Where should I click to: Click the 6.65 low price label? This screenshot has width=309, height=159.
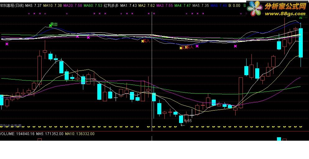pyautogui.click(x=188, y=120)
